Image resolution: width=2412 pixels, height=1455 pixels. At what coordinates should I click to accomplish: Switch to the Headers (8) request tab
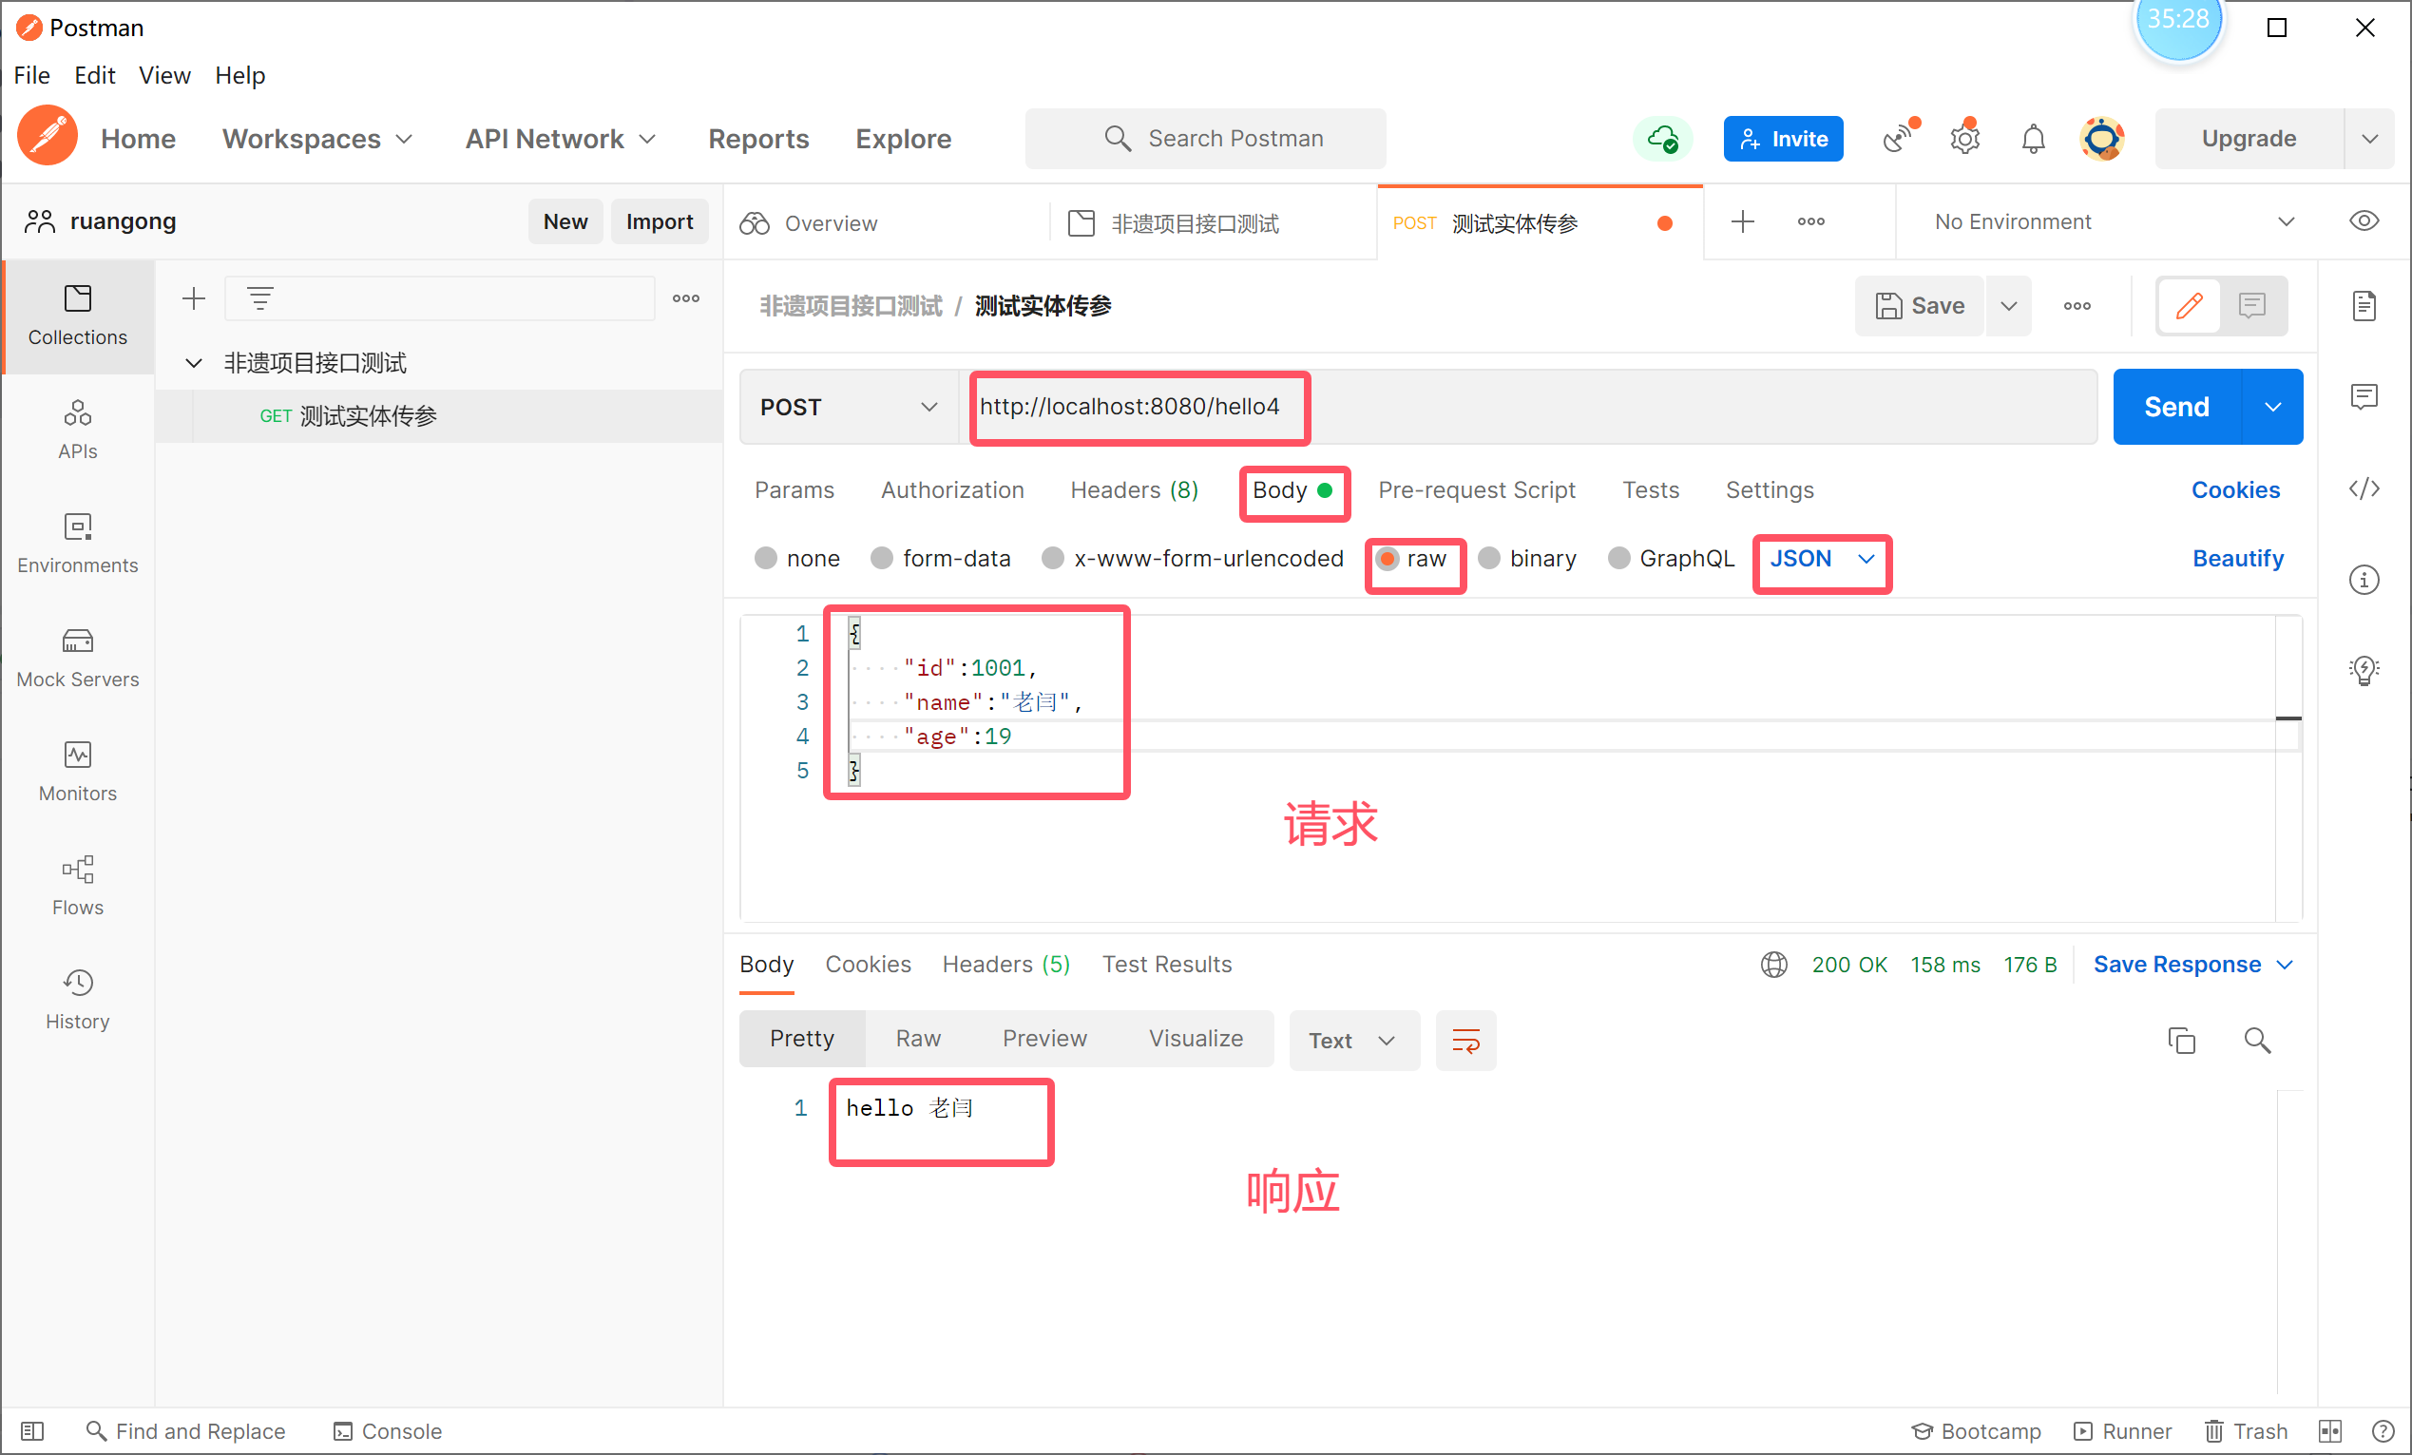(x=1134, y=489)
